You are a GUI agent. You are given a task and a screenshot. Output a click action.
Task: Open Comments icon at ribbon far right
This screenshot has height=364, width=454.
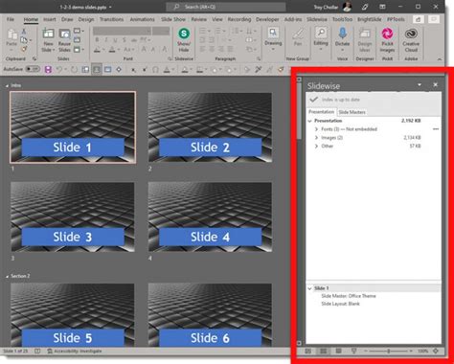pyautogui.click(x=434, y=19)
